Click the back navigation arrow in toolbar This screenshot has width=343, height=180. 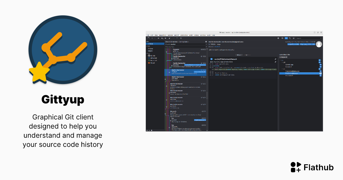[x=152, y=38]
